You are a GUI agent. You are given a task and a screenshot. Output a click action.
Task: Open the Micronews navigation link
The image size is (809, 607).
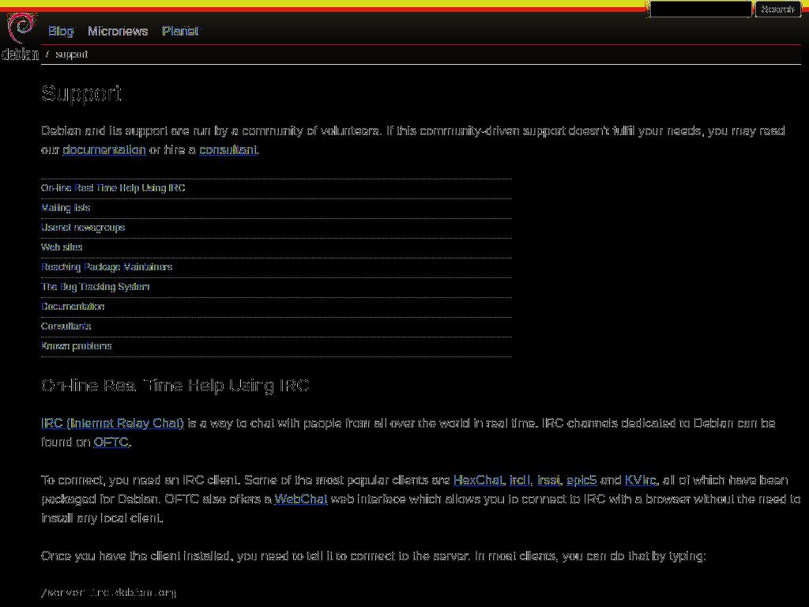tap(118, 31)
